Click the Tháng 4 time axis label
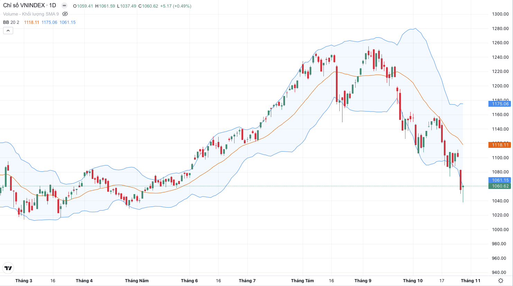Viewport: 513px width, 286px height. (x=84, y=281)
